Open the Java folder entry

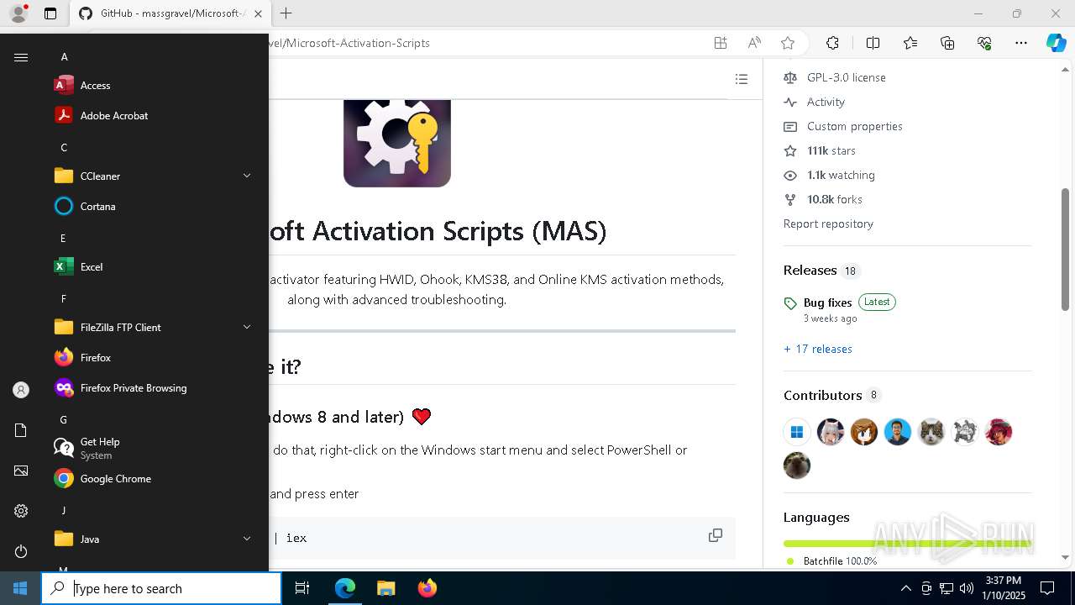(x=151, y=539)
